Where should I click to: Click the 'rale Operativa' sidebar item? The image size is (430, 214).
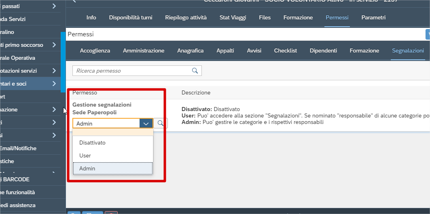pos(17,58)
